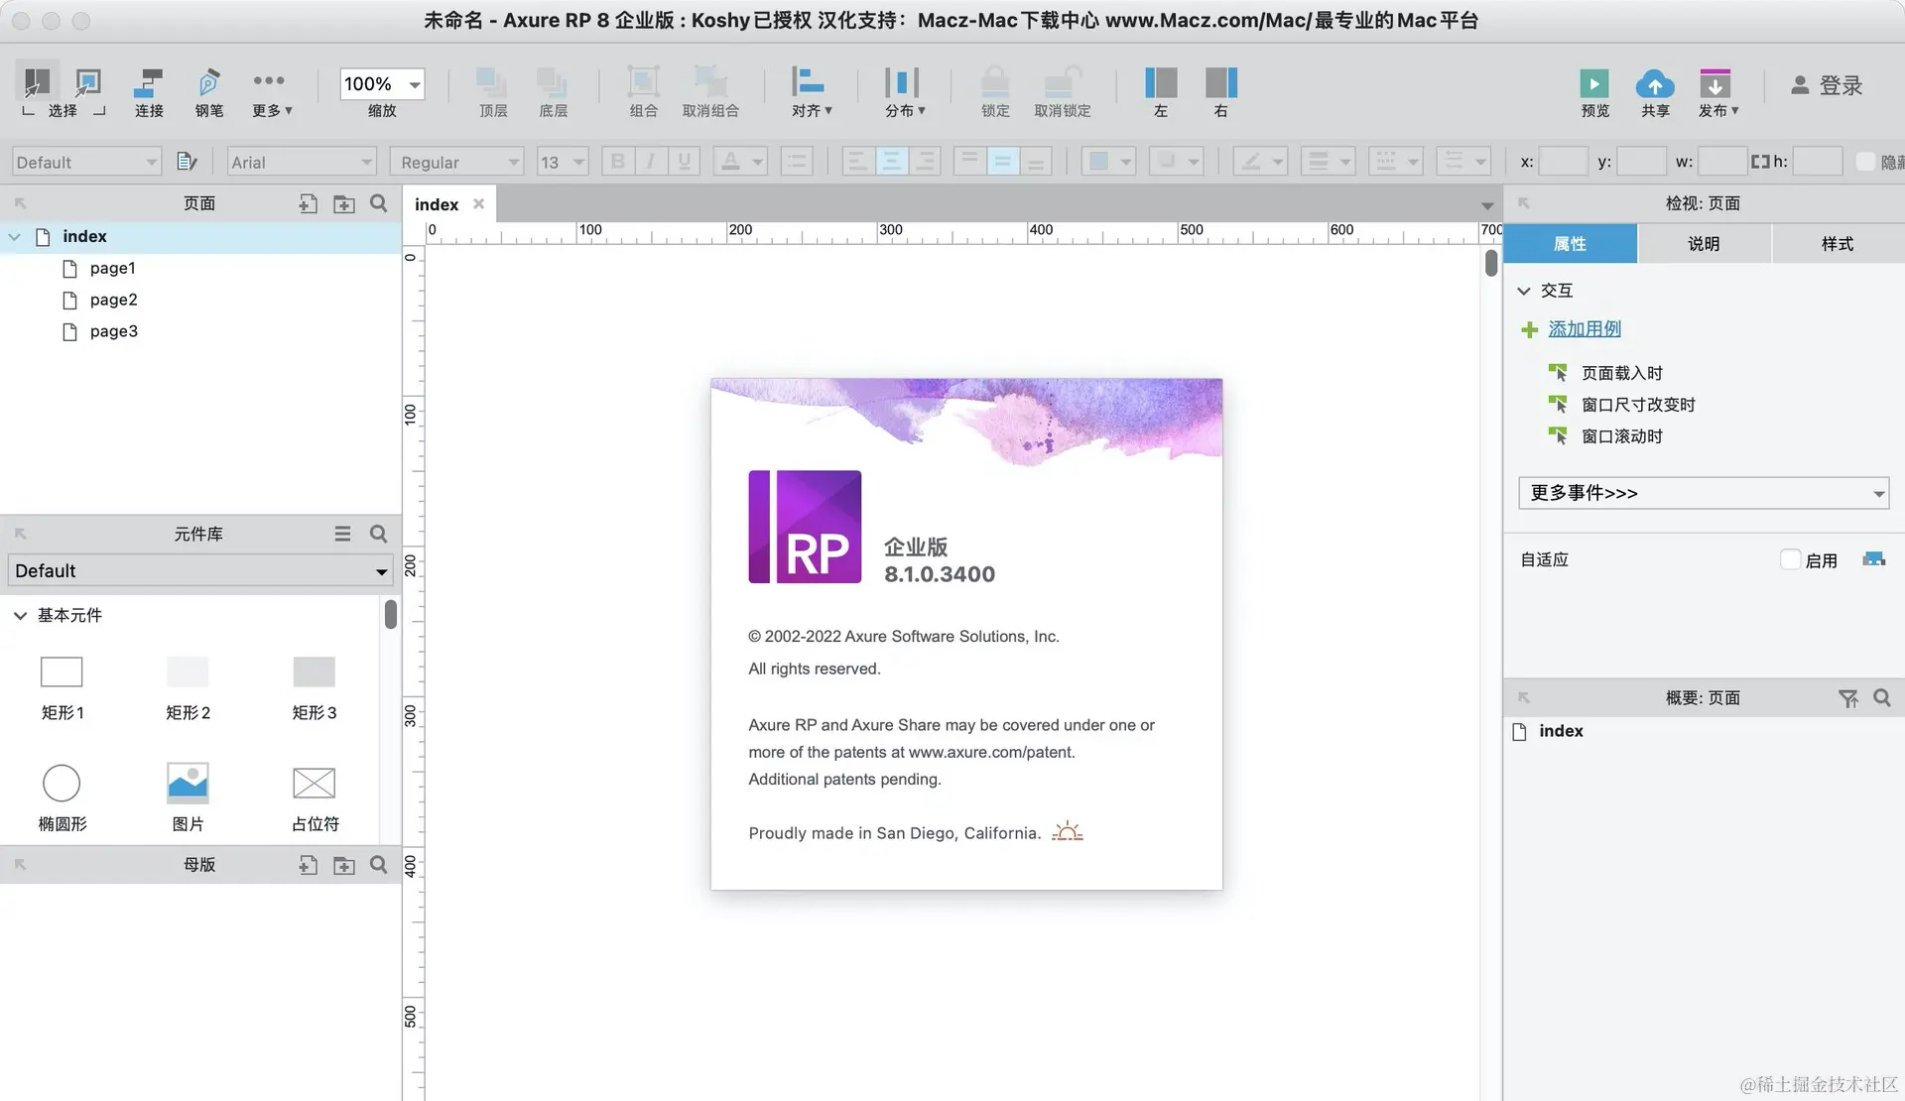Click the Login (登录) button
This screenshot has height=1101, width=1905.
coord(1827,85)
